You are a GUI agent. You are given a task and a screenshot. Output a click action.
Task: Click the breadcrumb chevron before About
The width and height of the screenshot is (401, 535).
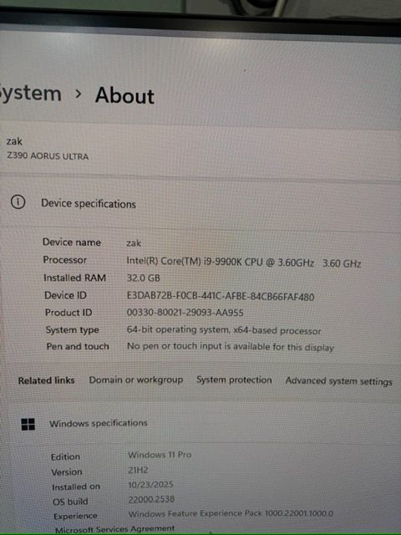(x=79, y=94)
